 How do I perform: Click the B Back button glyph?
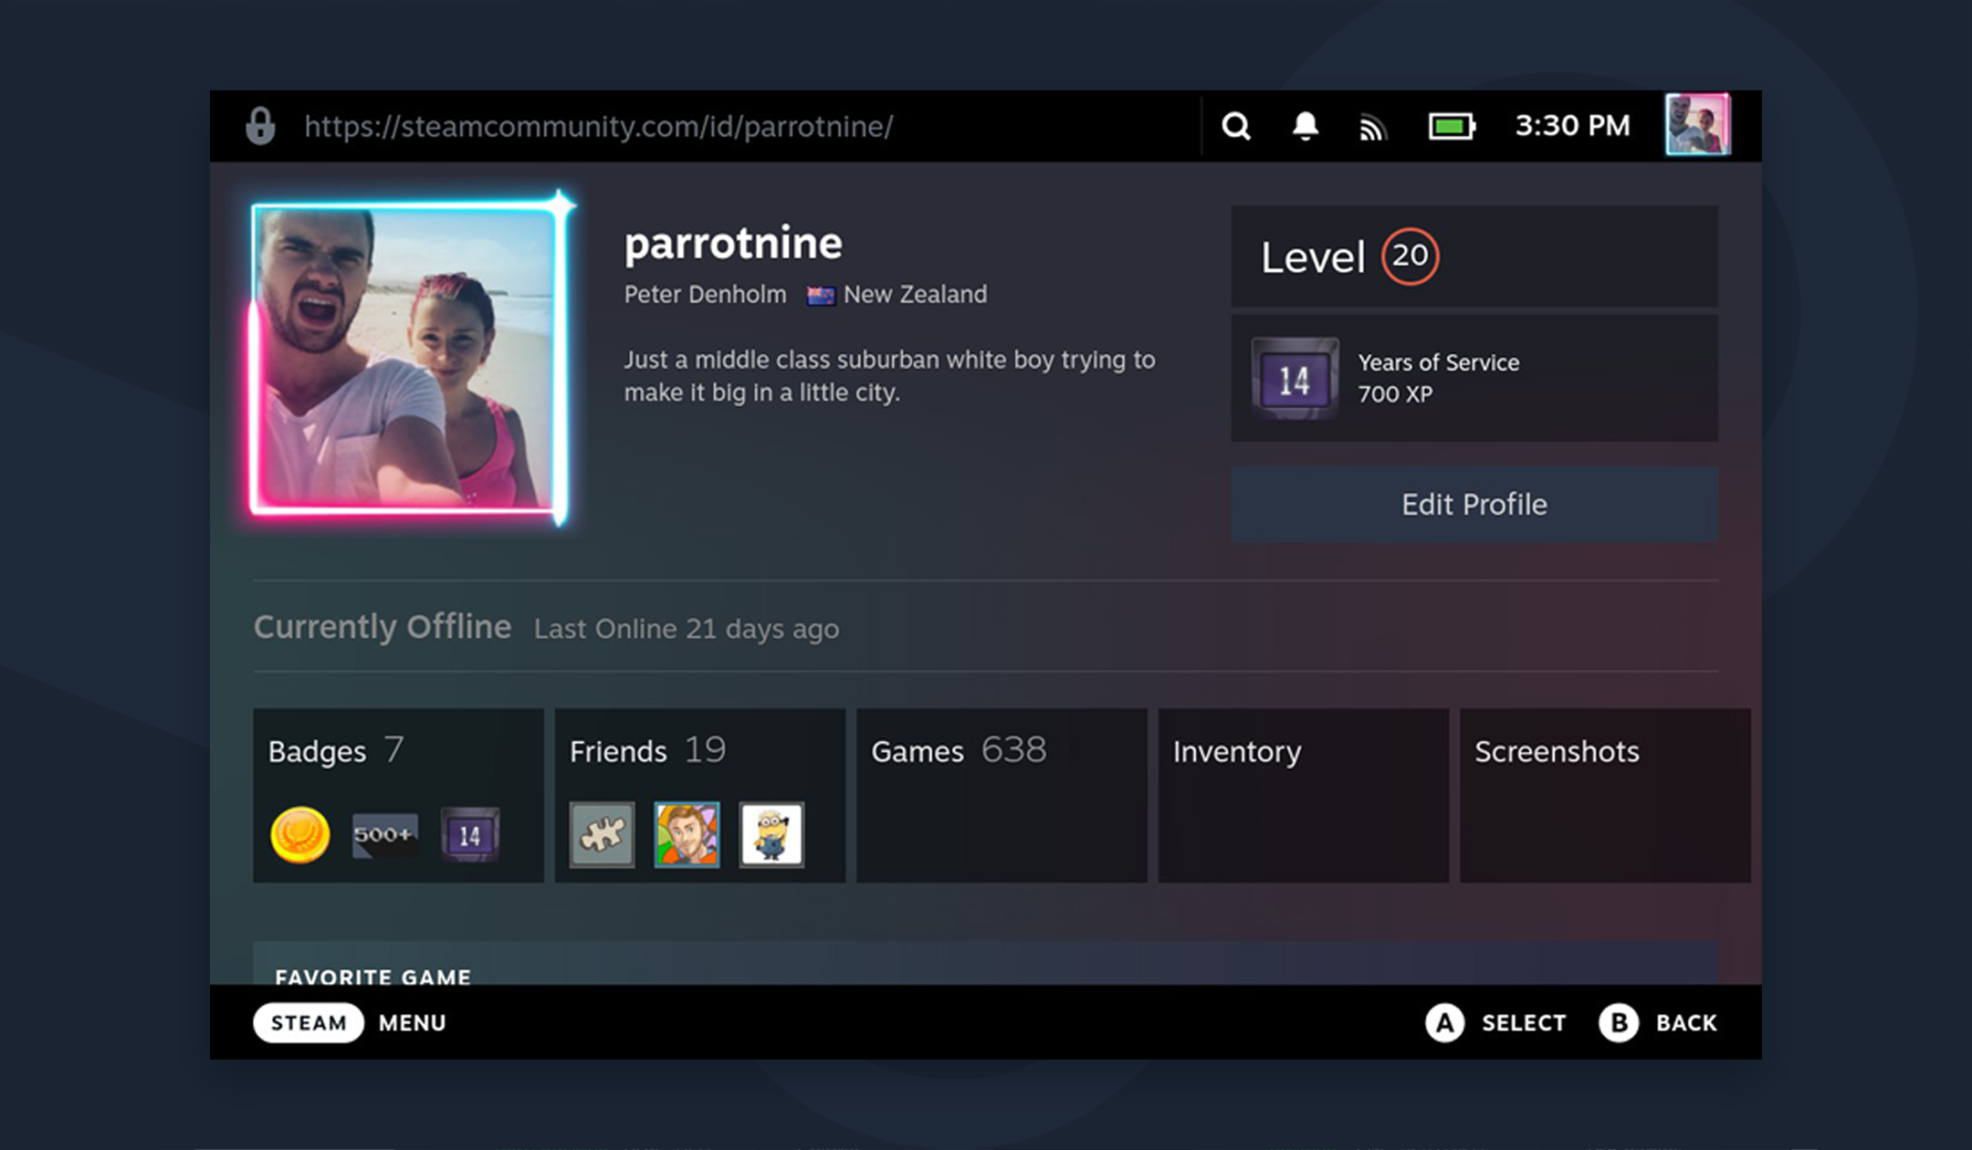tap(1618, 1023)
